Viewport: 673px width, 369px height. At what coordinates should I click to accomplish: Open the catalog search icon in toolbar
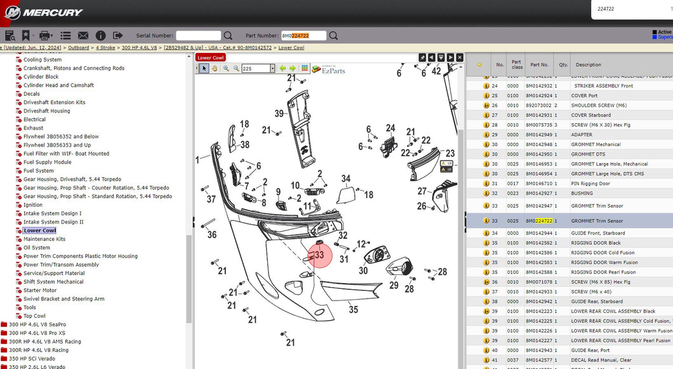pos(10,35)
